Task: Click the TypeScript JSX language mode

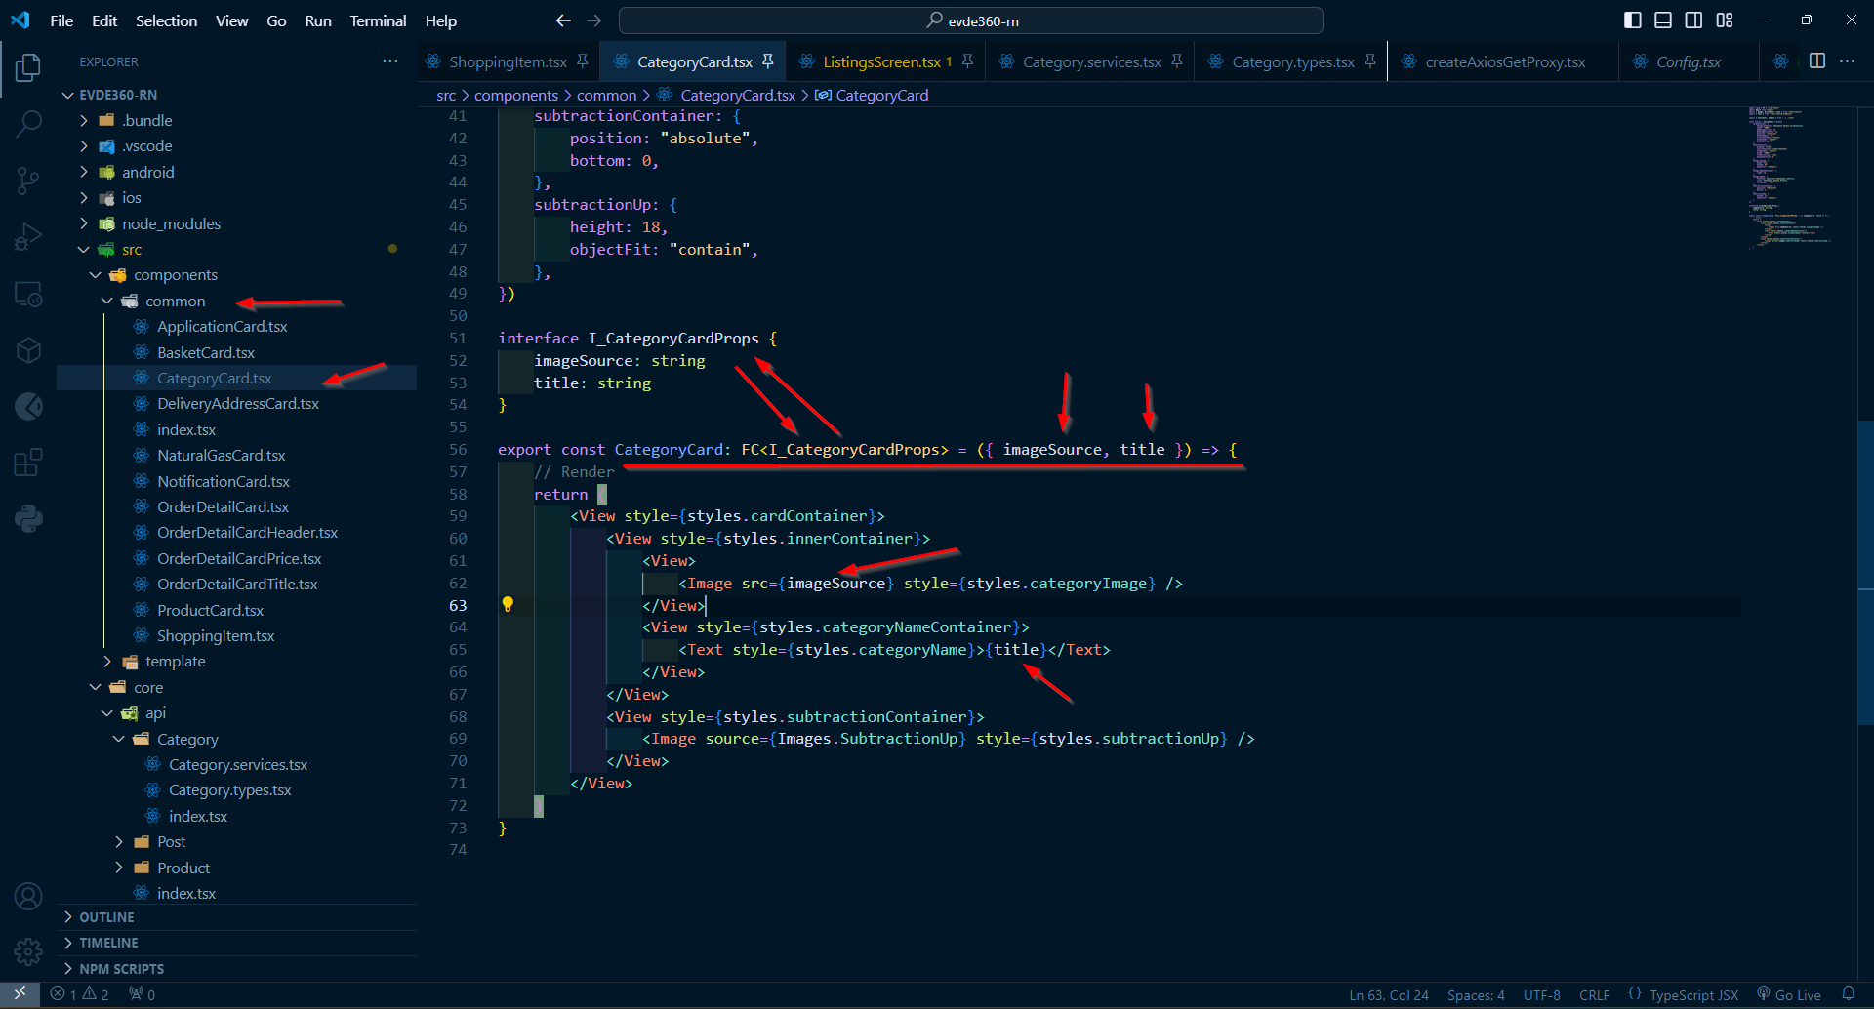Action: [x=1693, y=995]
